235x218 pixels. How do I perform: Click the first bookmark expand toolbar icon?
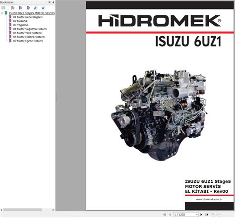13,8
